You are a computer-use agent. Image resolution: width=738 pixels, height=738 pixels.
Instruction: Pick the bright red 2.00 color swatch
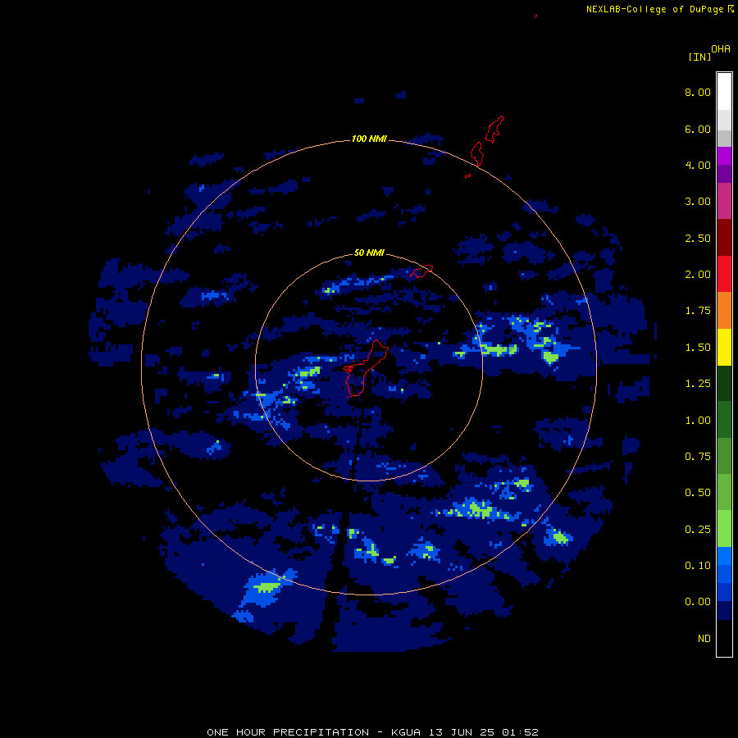click(x=724, y=274)
